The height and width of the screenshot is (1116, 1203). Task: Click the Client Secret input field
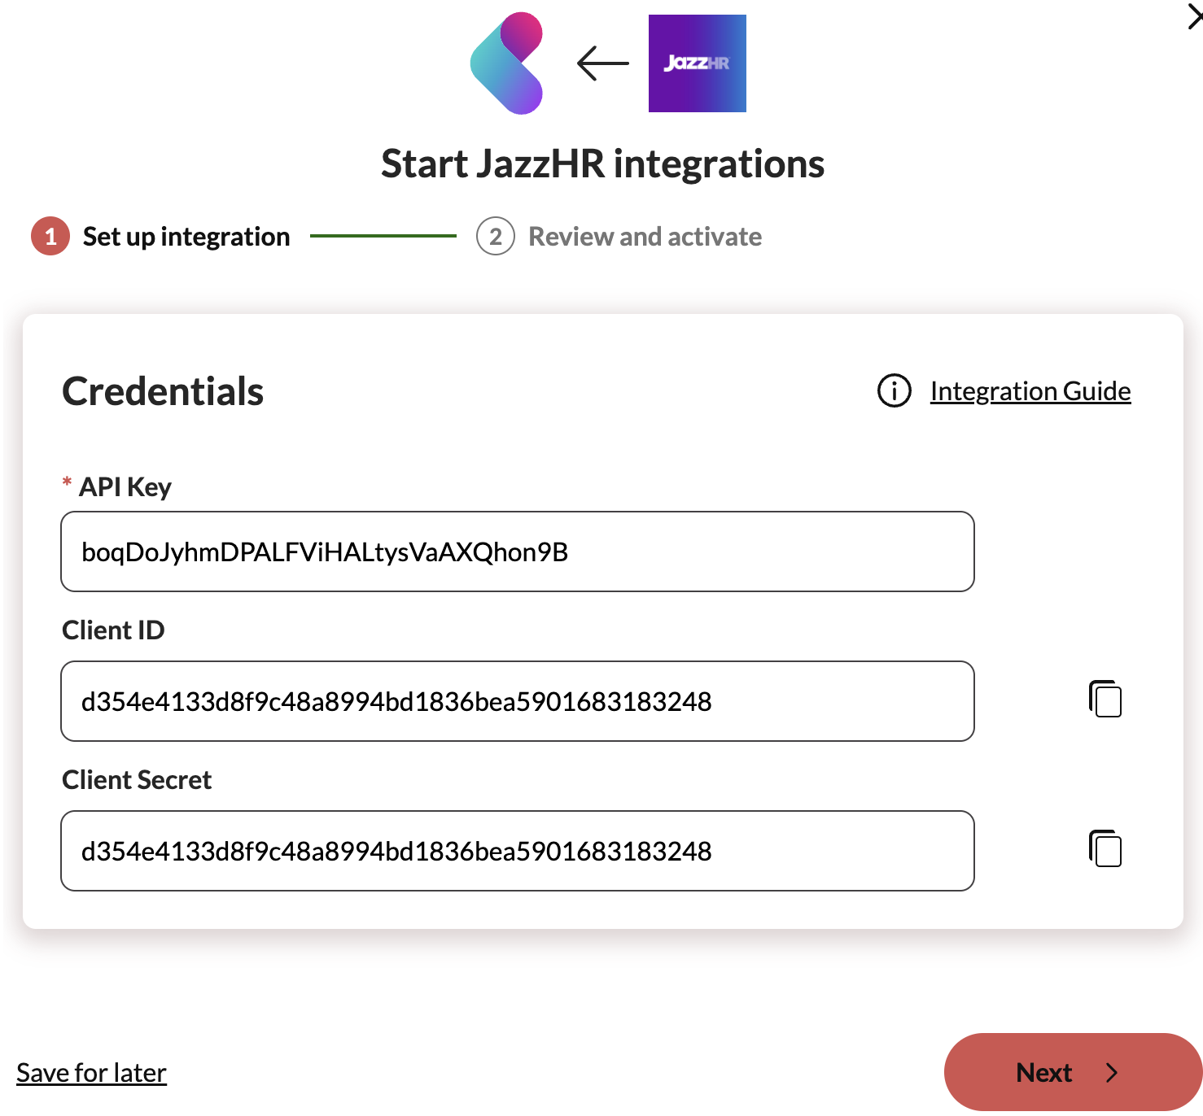click(517, 851)
